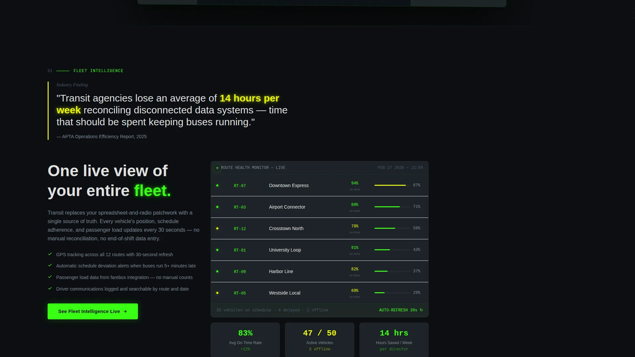Image resolution: width=635 pixels, height=357 pixels.
Task: Open the 47 / 50 Active Vehicles card
Action: coord(319,340)
